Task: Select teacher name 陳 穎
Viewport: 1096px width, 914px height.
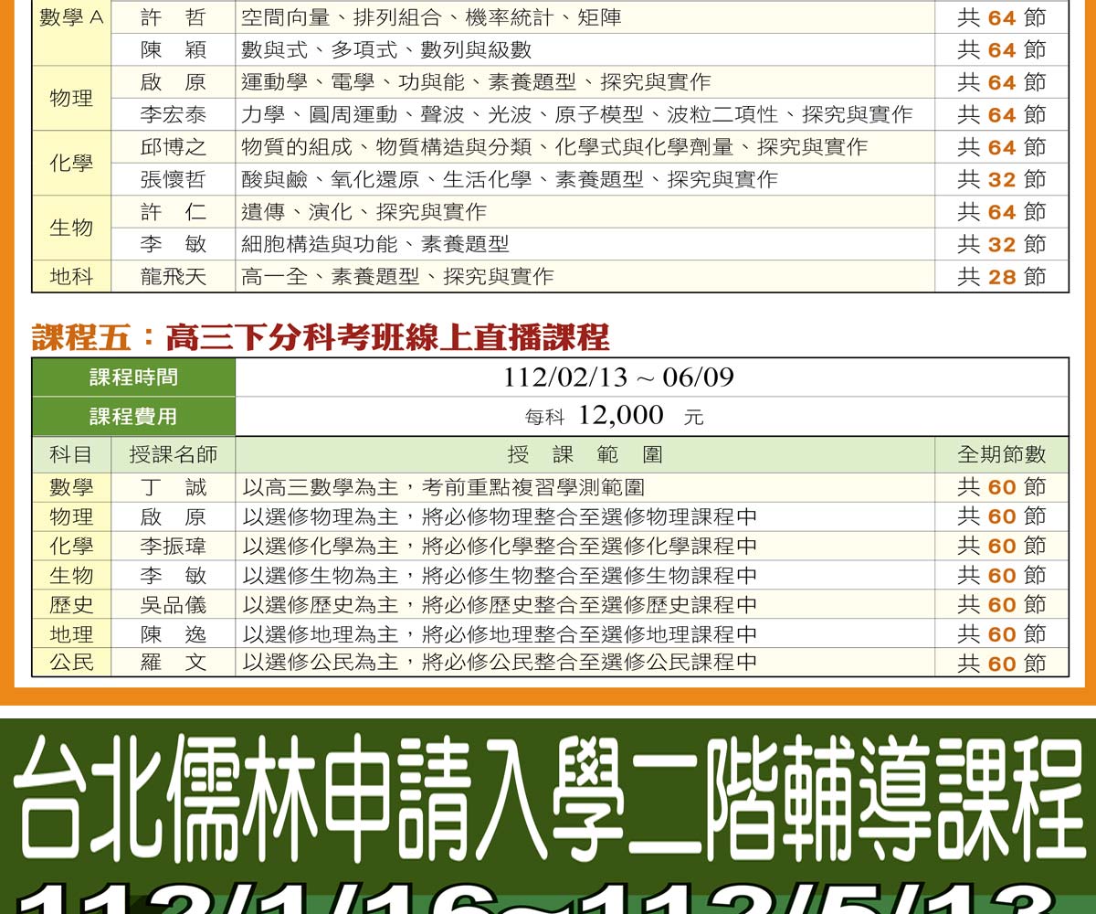Action: (174, 49)
